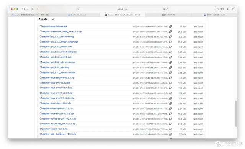
Task: Download easytier-gui_2.3.2_amd64.AppImage
Action: point(60,42)
